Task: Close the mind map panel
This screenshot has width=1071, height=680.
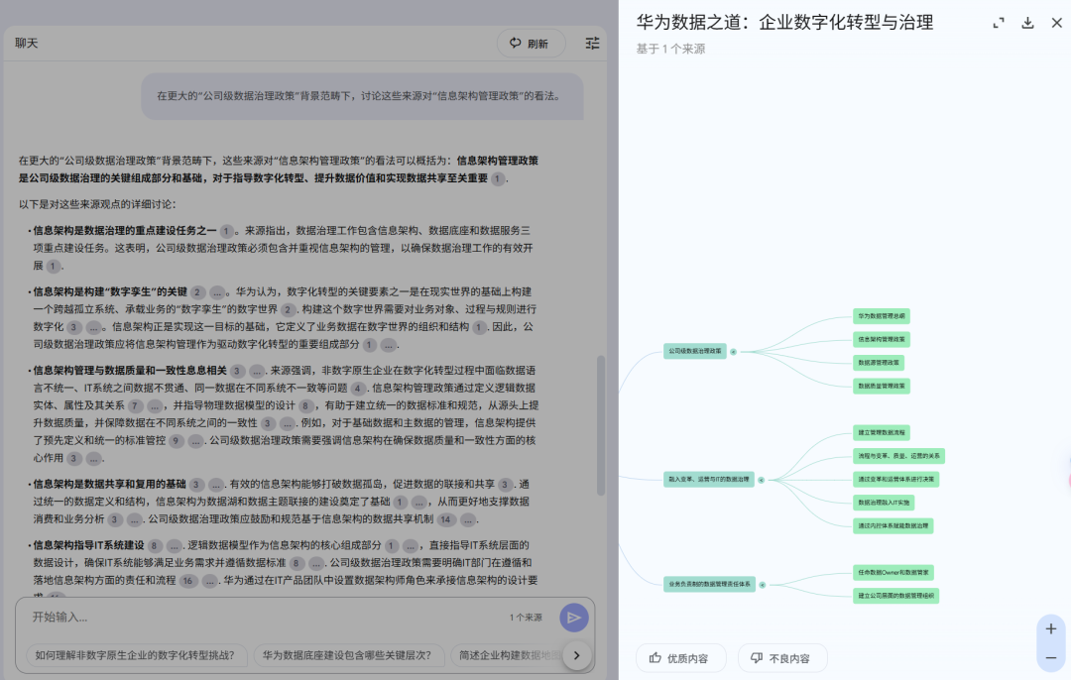Action: click(x=1057, y=23)
